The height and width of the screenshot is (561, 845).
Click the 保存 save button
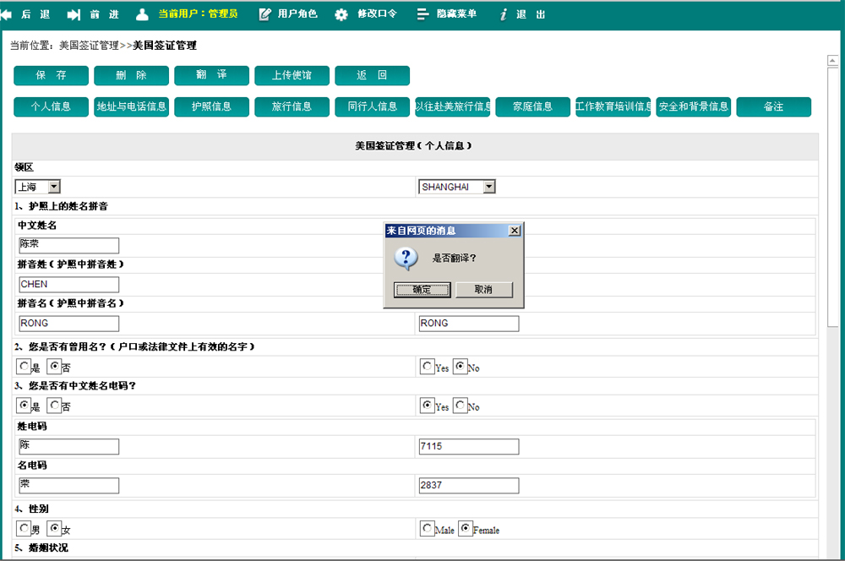[51, 75]
